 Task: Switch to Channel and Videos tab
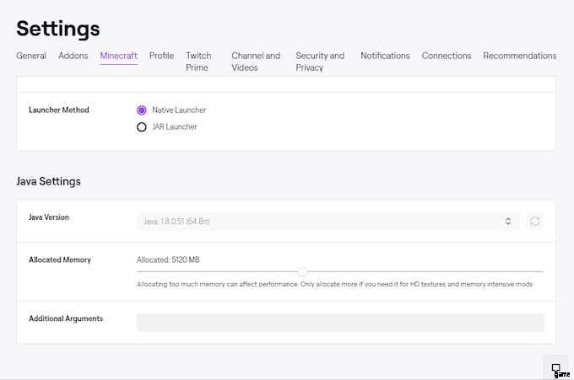pyautogui.click(x=256, y=62)
